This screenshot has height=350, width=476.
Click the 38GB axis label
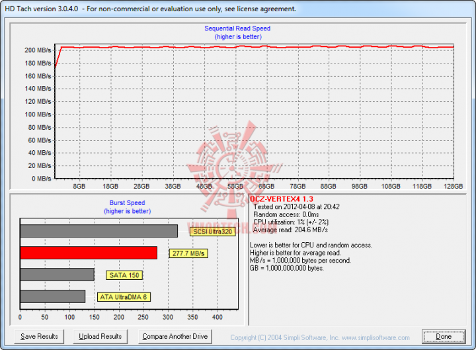[x=173, y=186]
